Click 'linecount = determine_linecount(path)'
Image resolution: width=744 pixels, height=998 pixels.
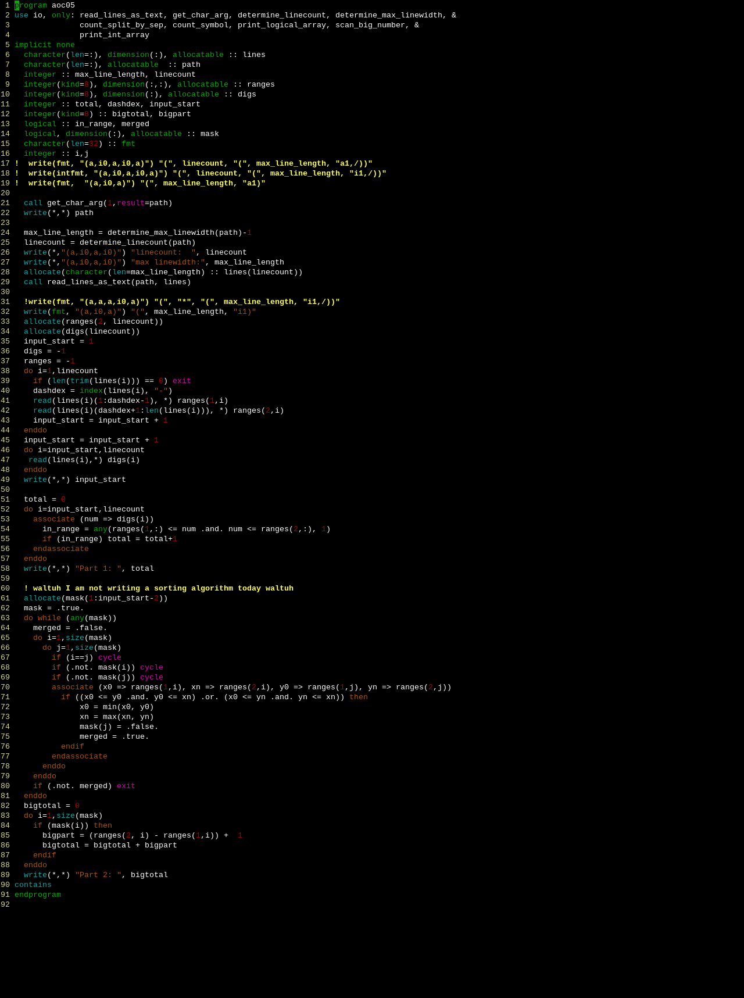(x=110, y=242)
